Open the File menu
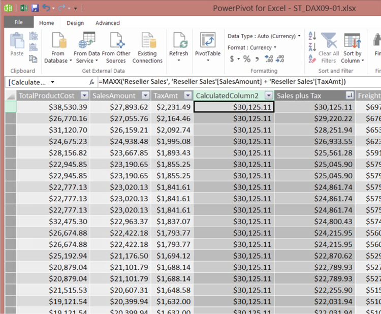 (x=18, y=22)
